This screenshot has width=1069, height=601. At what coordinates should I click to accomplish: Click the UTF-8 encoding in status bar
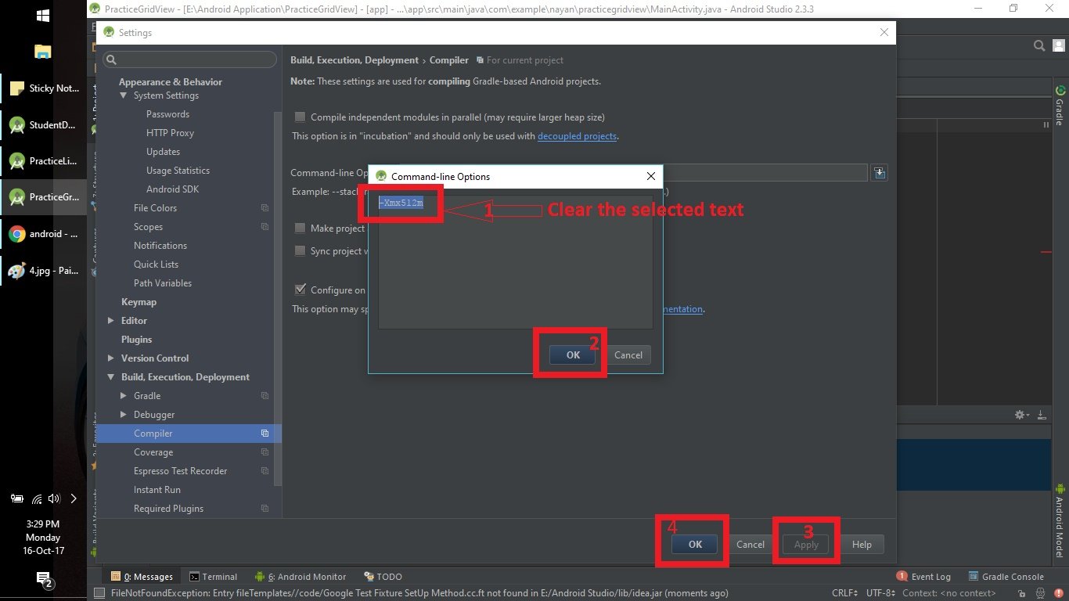pyautogui.click(x=880, y=593)
